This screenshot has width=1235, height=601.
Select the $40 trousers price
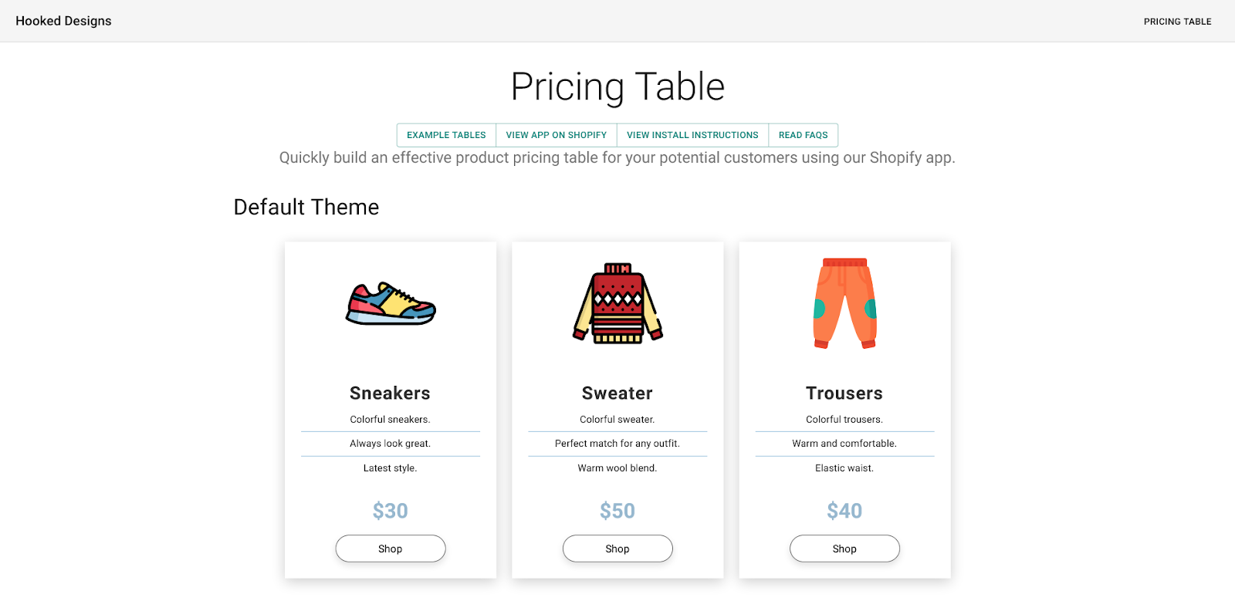coord(844,511)
